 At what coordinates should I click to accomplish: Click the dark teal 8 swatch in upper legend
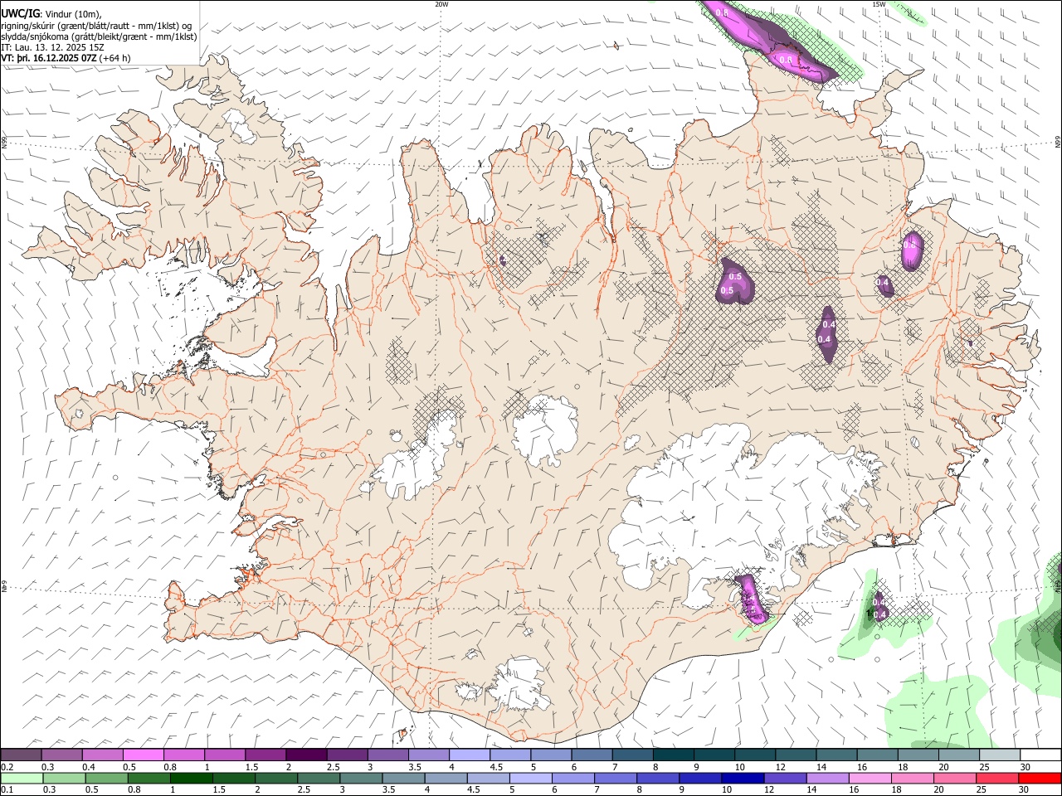[x=673, y=755]
